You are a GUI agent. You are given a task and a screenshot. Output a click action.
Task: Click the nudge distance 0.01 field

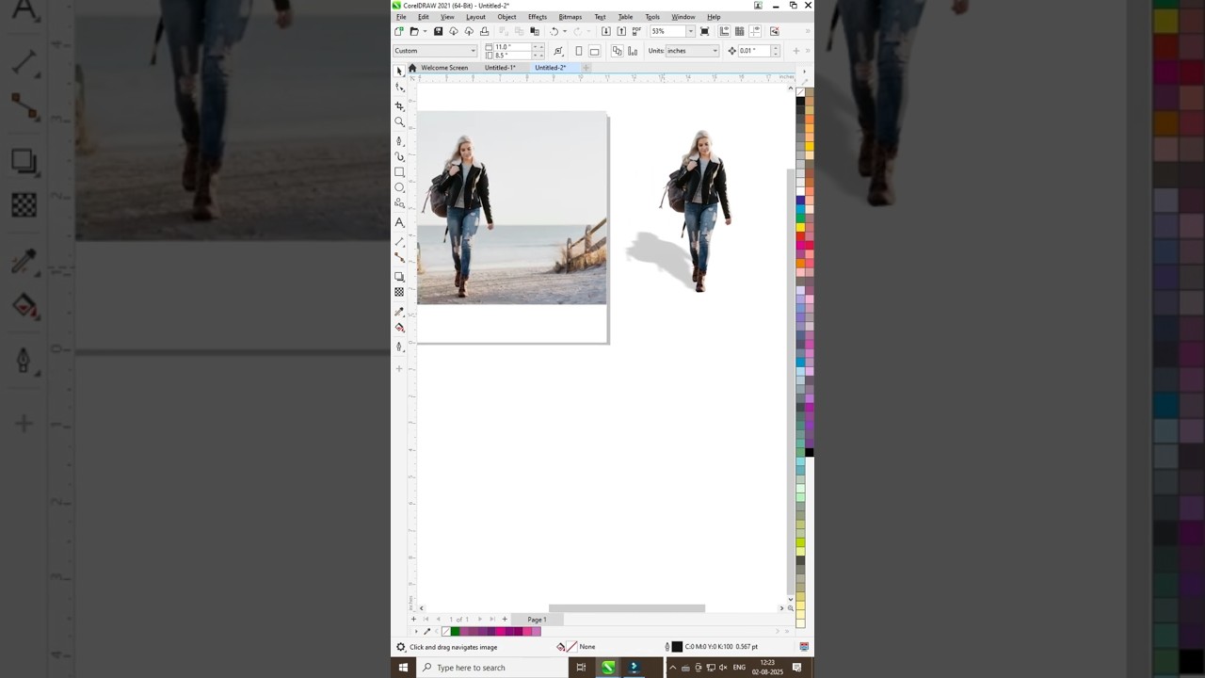point(753,51)
